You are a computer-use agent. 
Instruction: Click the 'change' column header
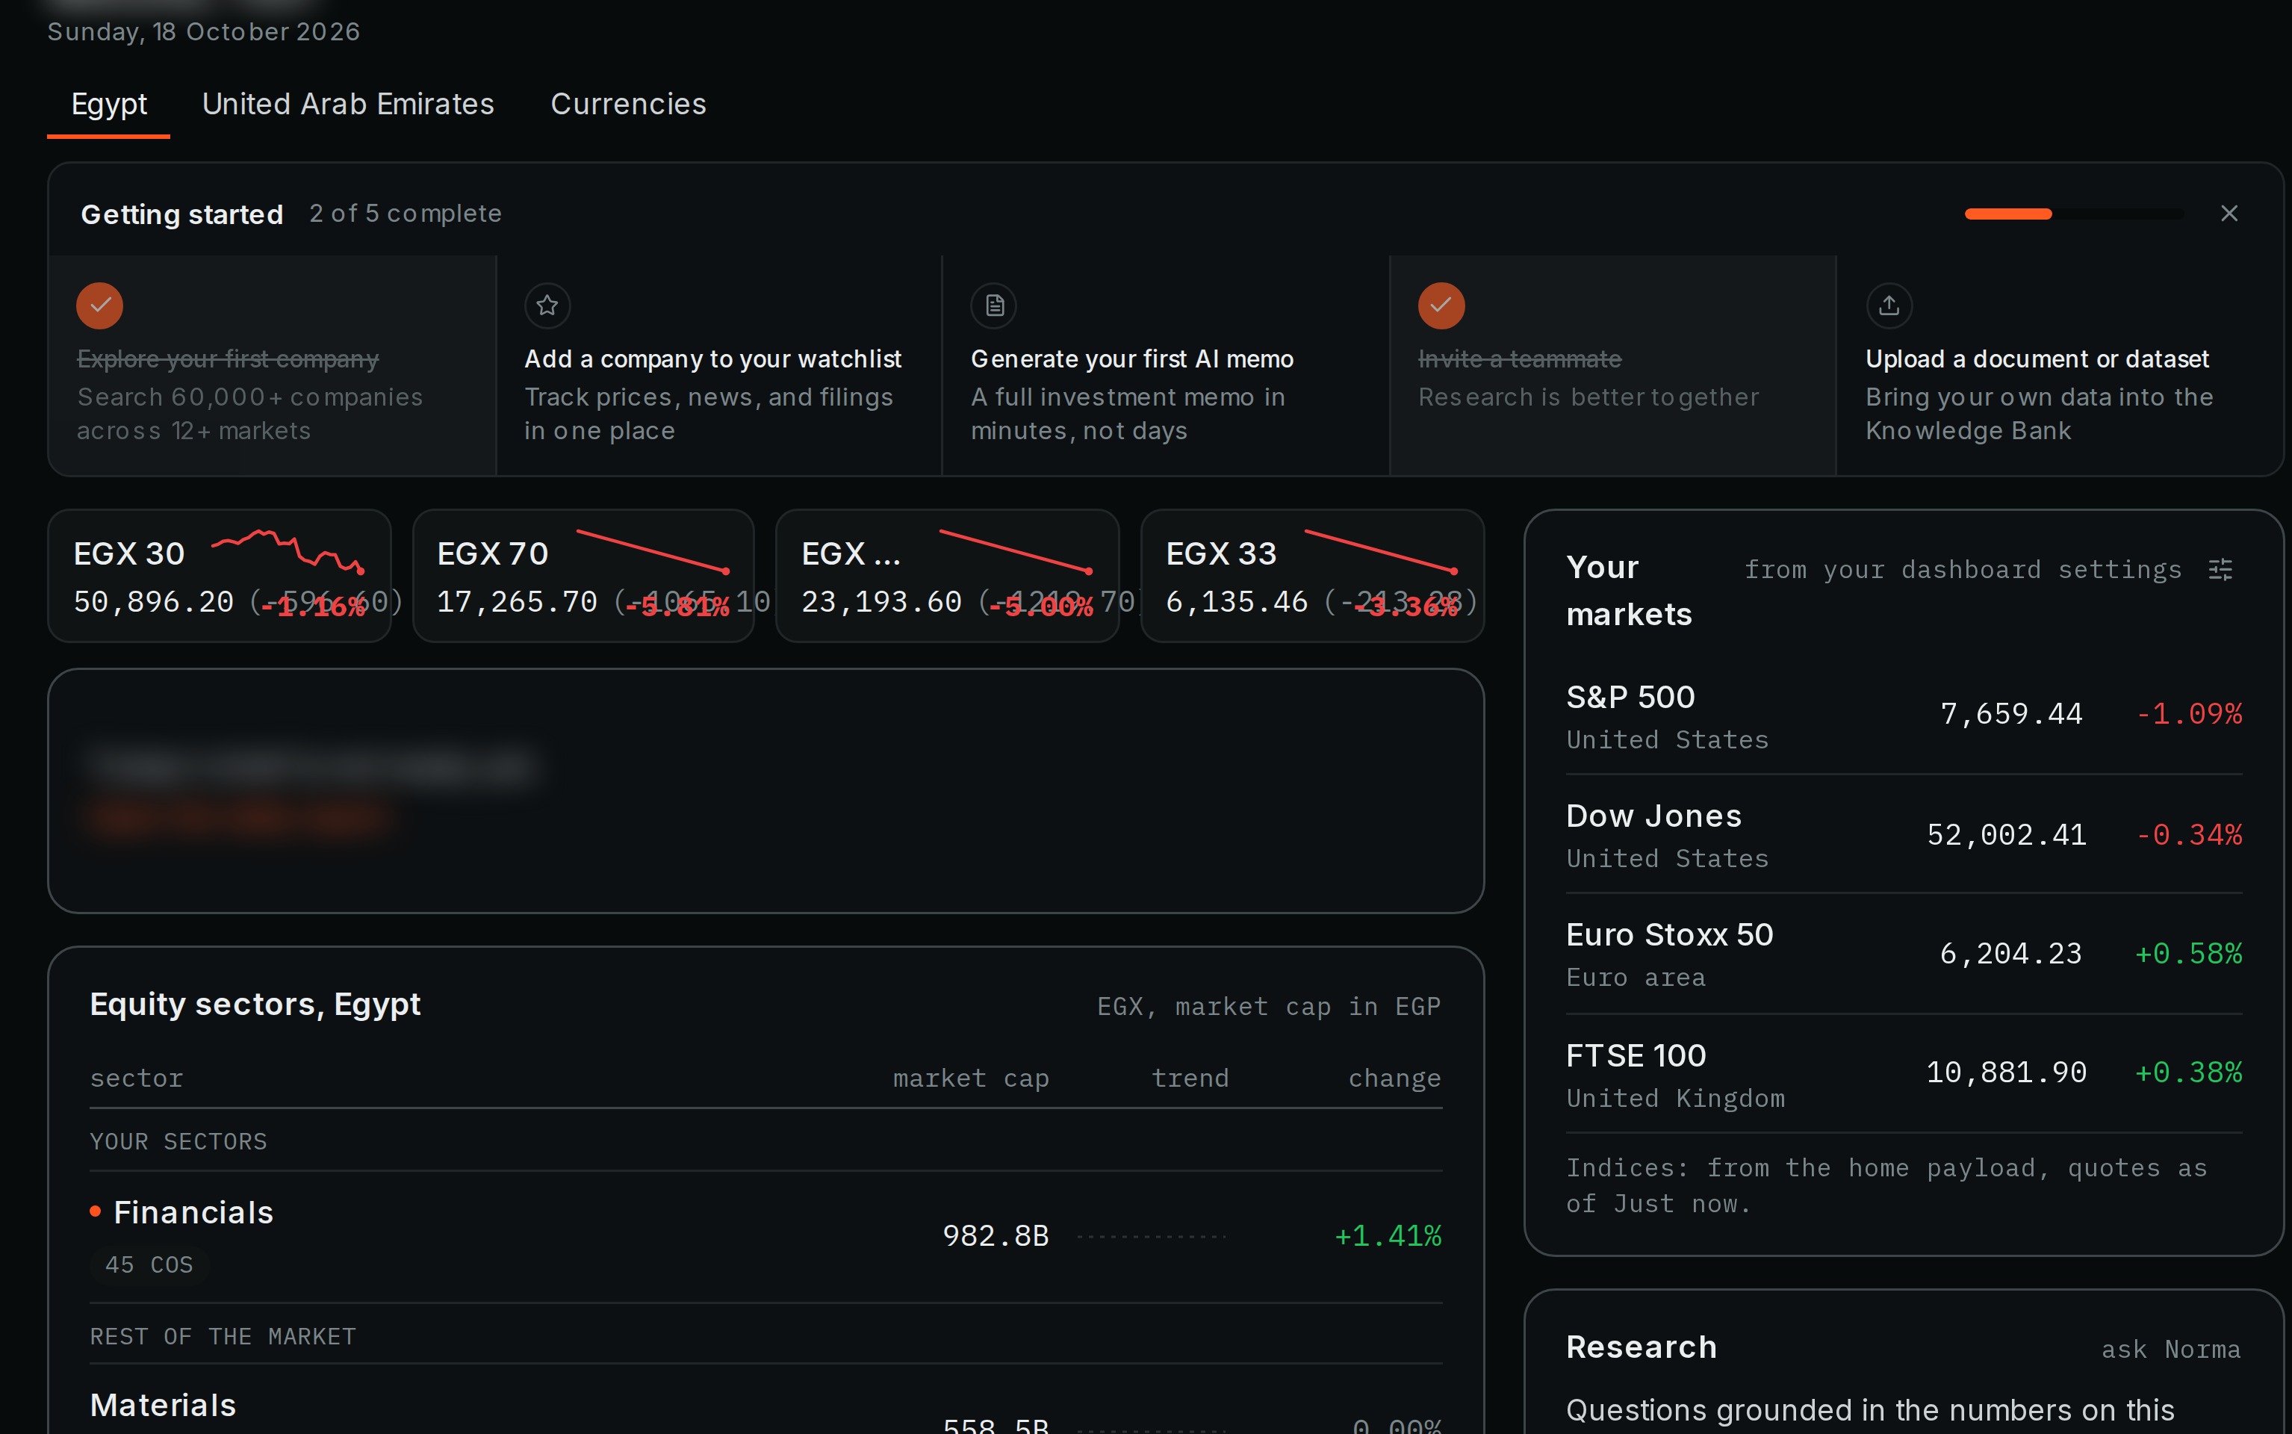[x=1395, y=1078]
